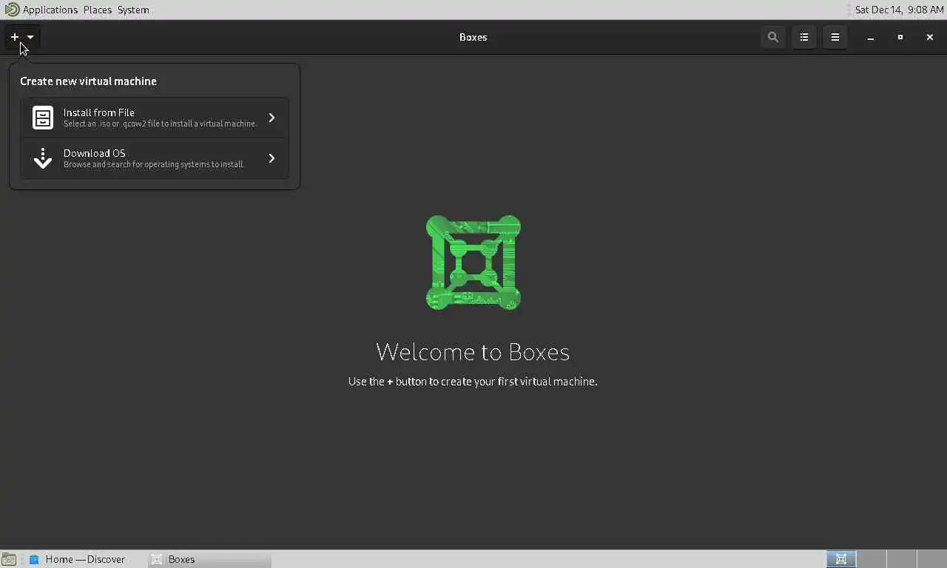Open the Boxes hamburger main menu
Viewport: 947px width, 568px height.
click(835, 37)
